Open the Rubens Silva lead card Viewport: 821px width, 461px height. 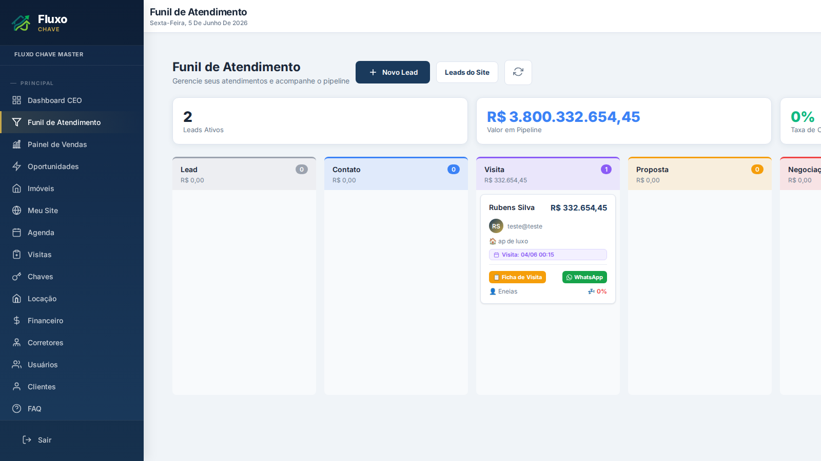pyautogui.click(x=548, y=249)
